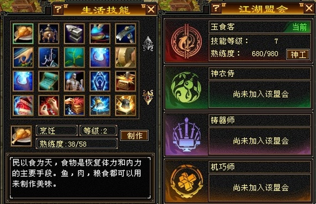Click the down arrow in skill list
Screen dimensions: 316x204
point(148,97)
